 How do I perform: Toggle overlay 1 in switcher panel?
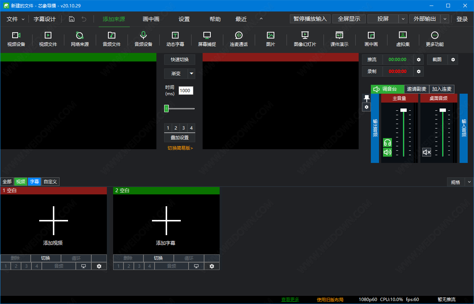point(168,128)
